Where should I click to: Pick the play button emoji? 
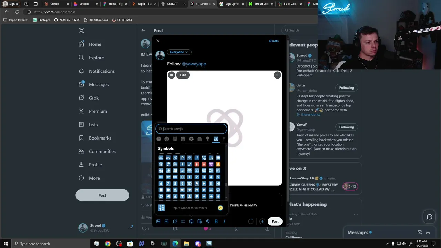tap(204, 184)
